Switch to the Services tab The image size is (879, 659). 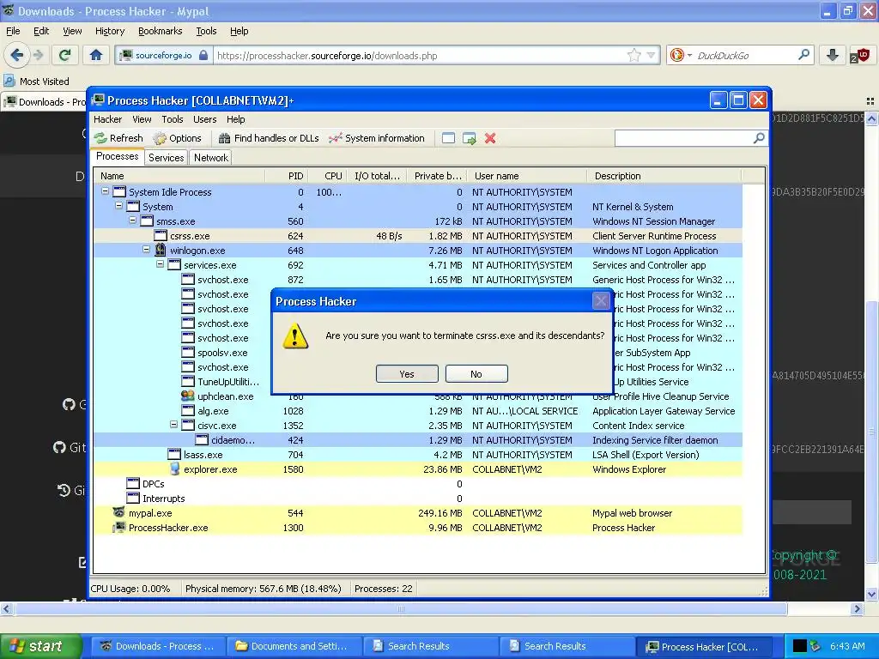point(166,158)
